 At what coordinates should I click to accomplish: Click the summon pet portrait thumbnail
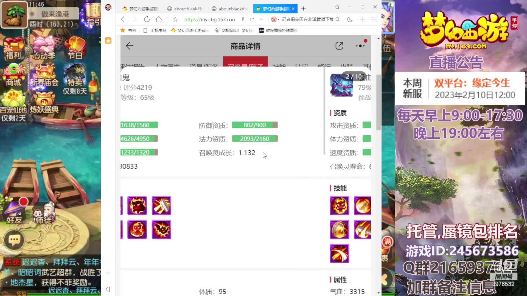341,85
